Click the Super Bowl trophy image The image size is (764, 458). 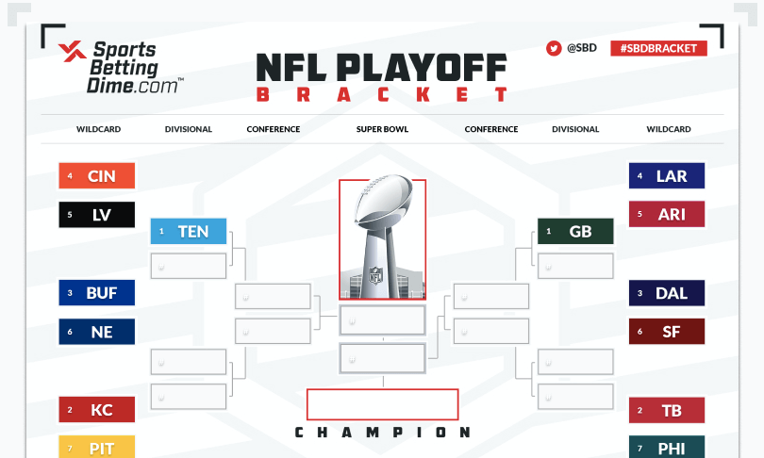[x=383, y=238]
